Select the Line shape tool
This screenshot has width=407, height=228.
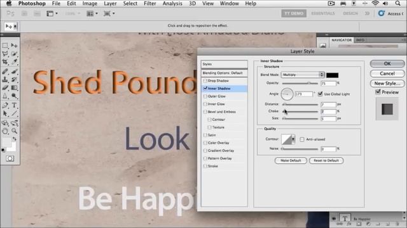coord(14,113)
